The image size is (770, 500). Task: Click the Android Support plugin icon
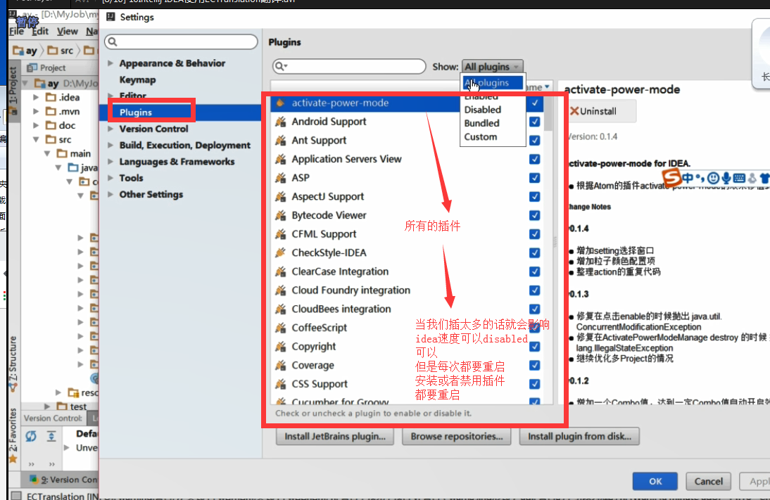[280, 122]
